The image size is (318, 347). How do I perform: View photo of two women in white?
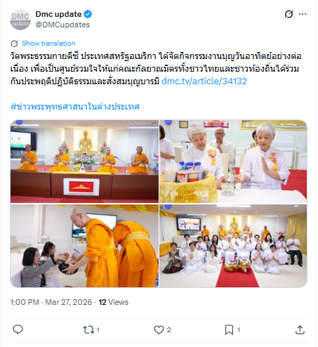[233, 162]
